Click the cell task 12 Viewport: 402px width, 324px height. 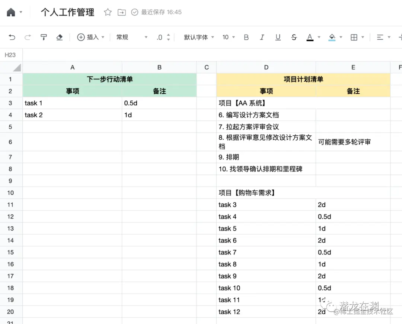click(x=266, y=312)
